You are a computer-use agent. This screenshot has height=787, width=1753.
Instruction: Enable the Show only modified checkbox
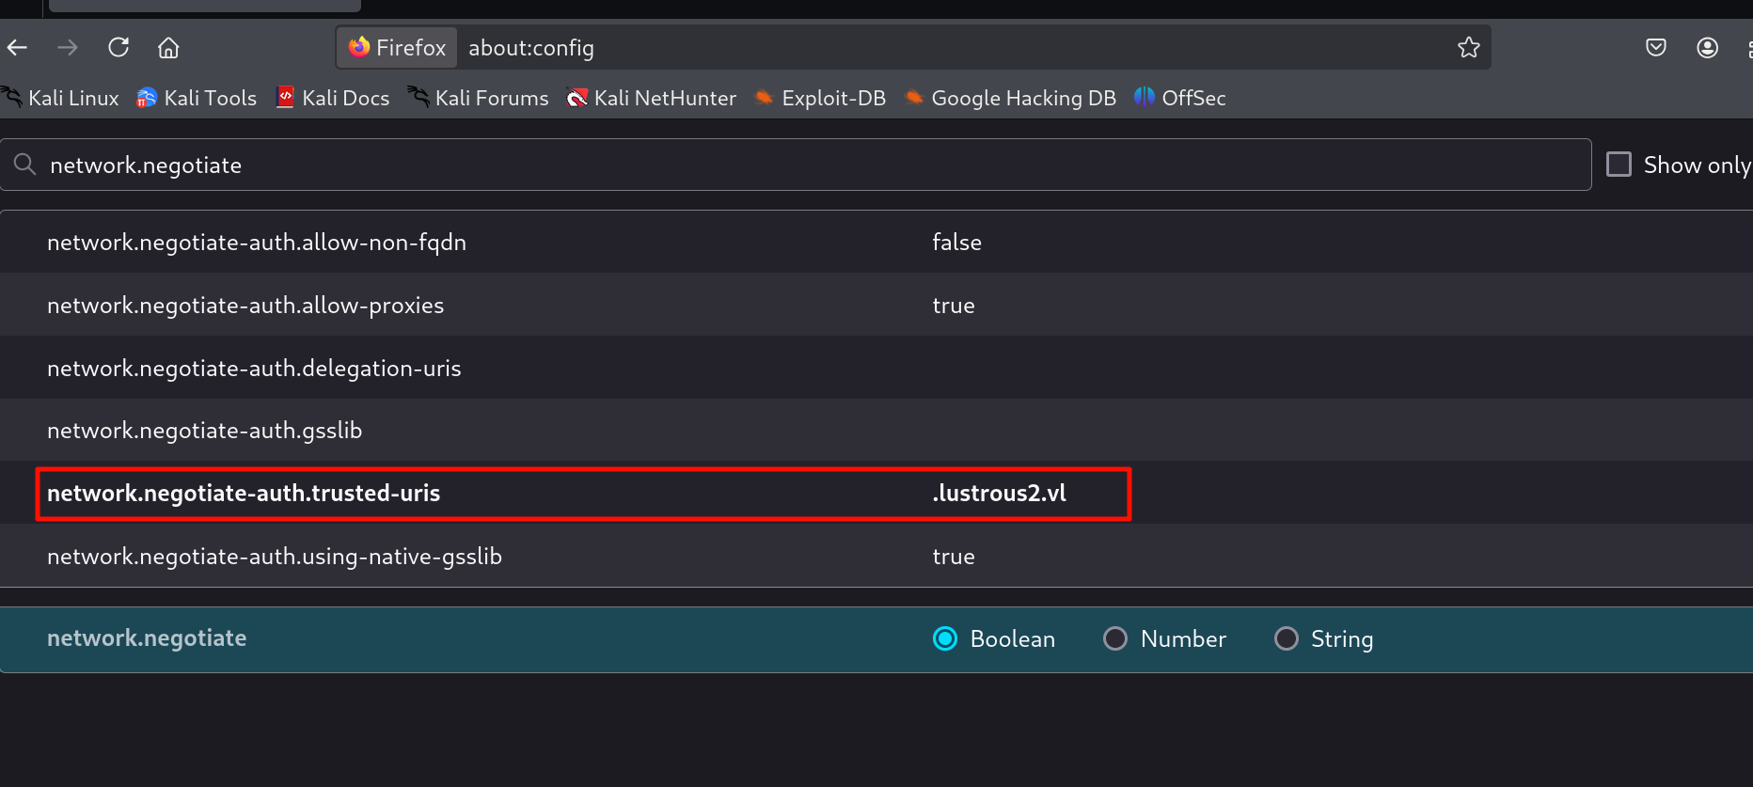pos(1619,165)
